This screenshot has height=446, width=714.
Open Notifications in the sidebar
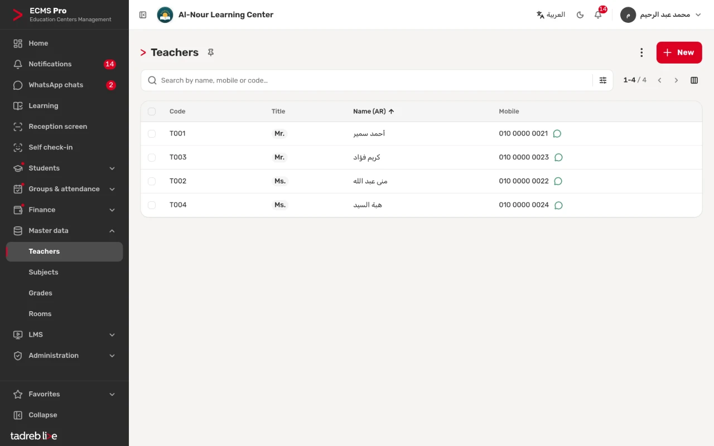[x=64, y=64]
